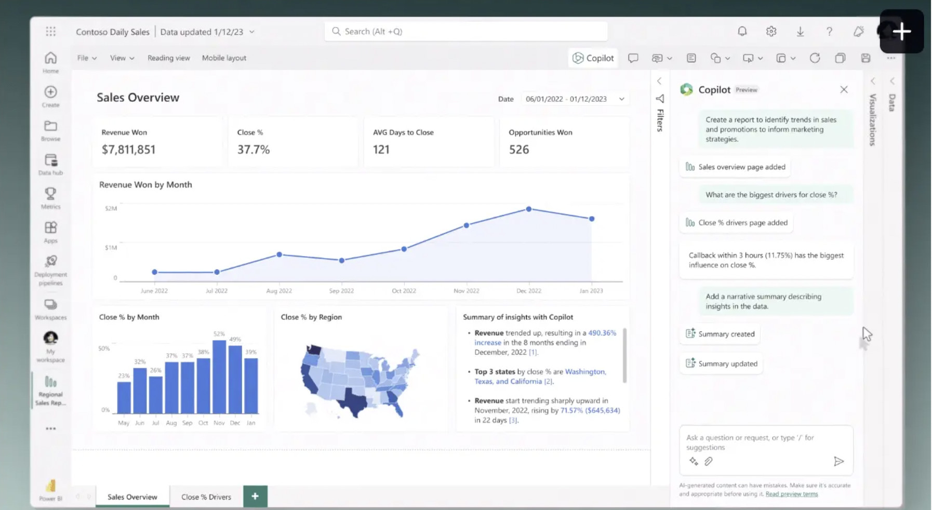Click the summary insights scrollbar
The width and height of the screenshot is (932, 510).
pos(624,356)
